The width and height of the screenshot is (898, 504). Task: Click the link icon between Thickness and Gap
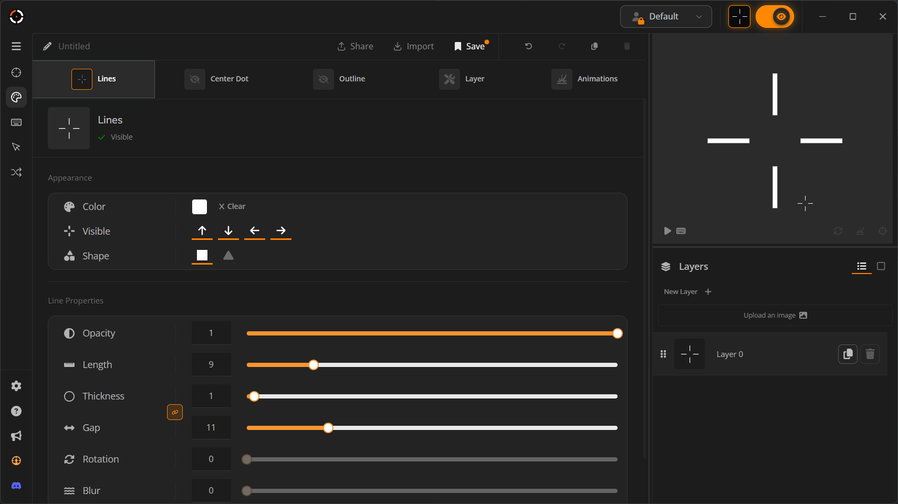[175, 412]
